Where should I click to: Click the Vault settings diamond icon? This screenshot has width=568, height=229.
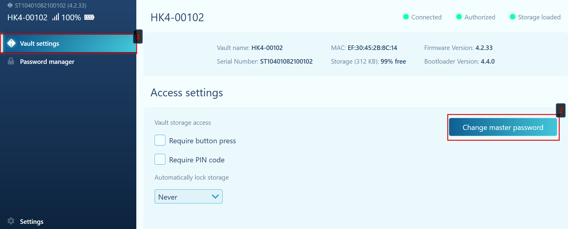point(11,43)
